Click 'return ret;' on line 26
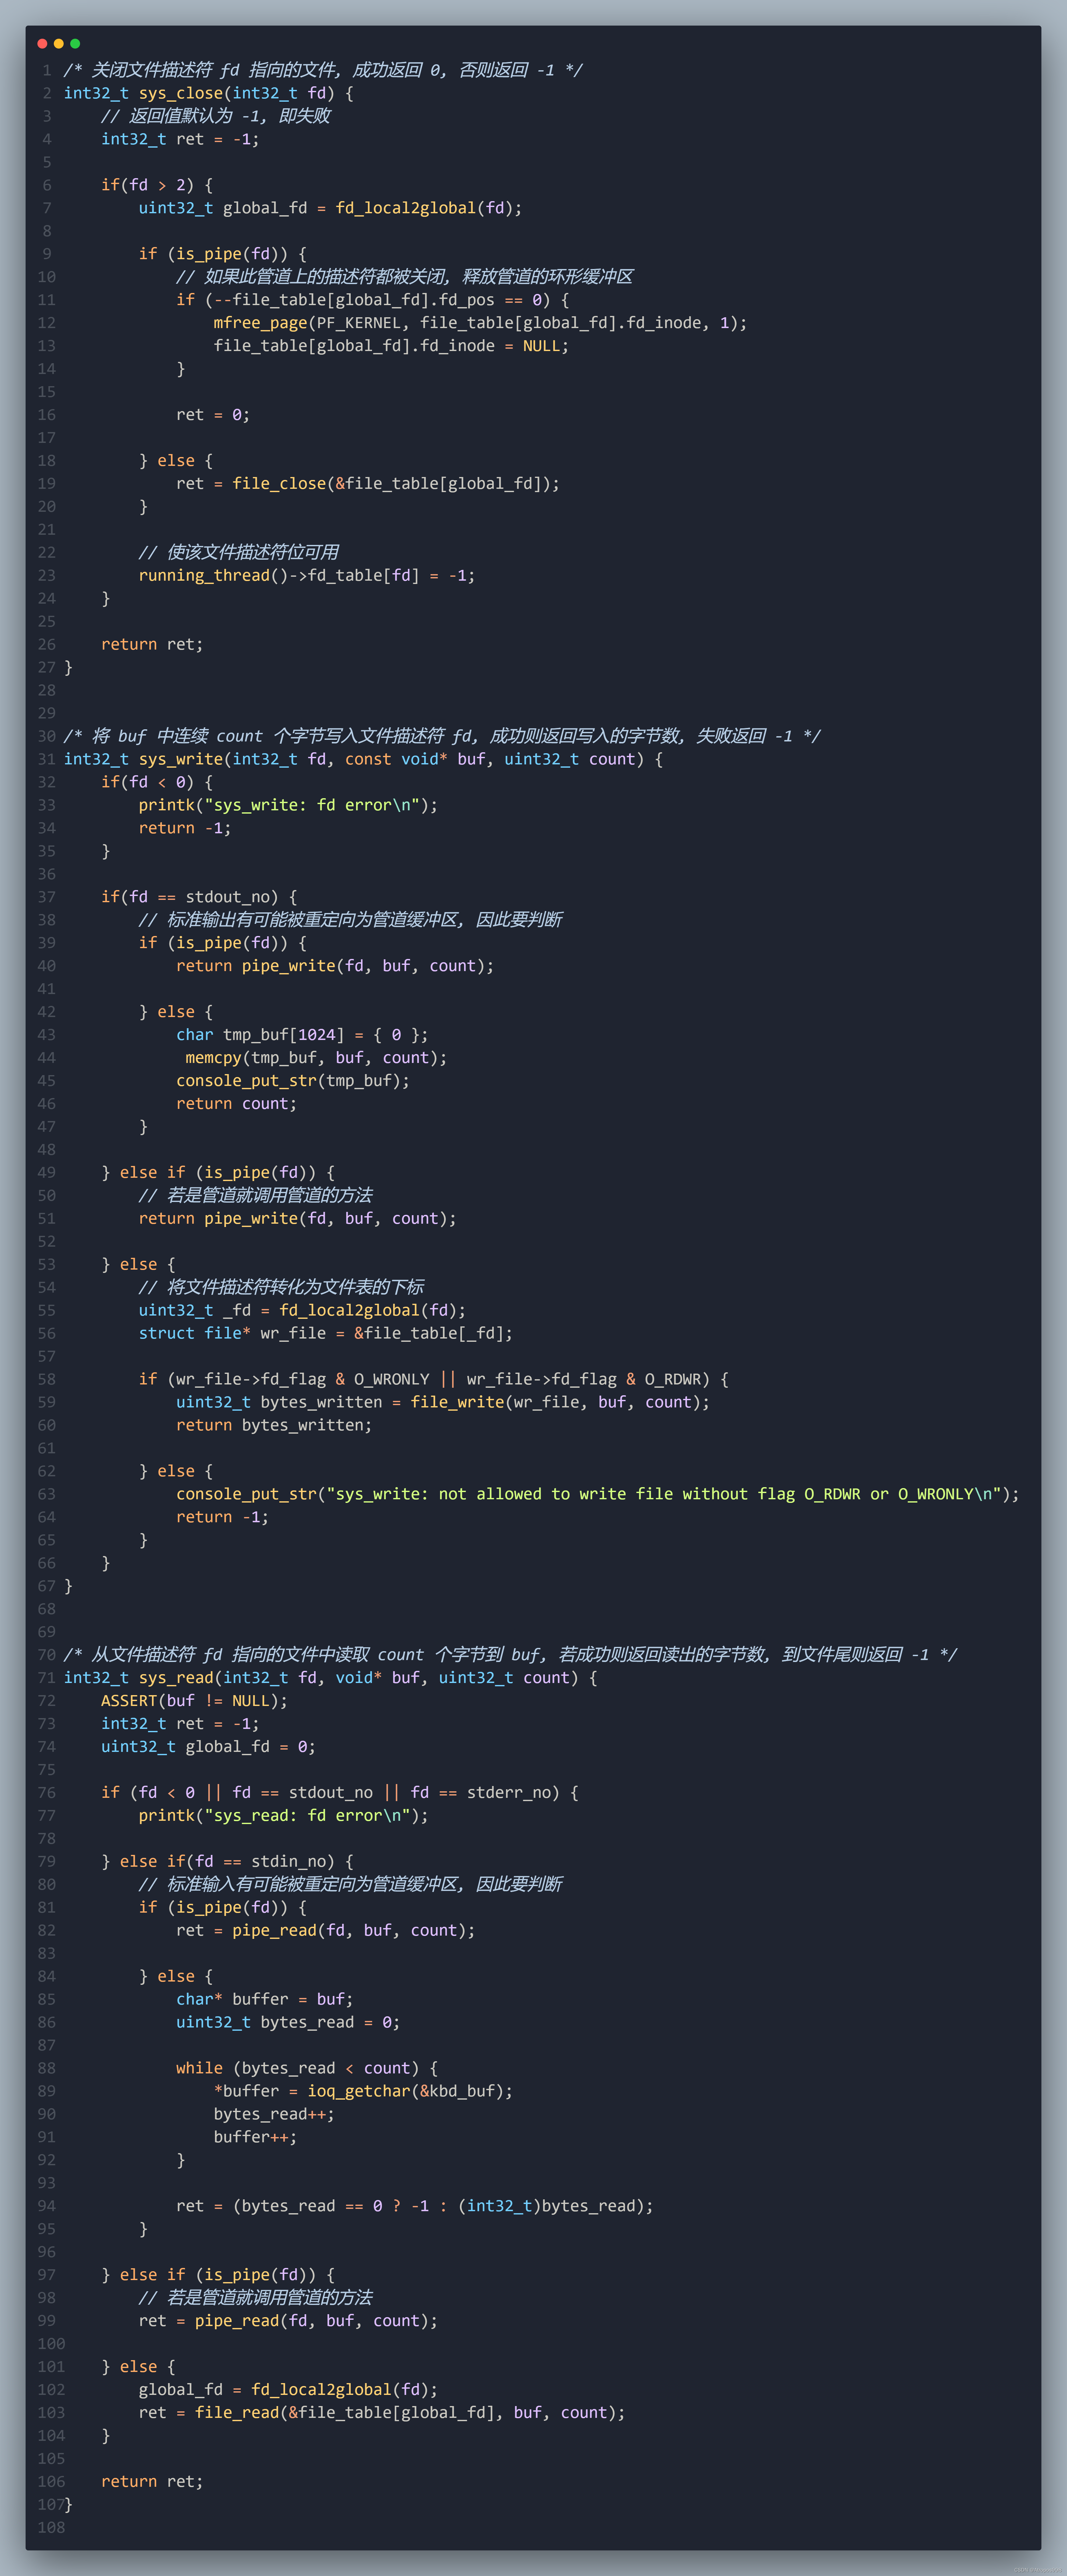The image size is (1067, 2576). pos(152,645)
